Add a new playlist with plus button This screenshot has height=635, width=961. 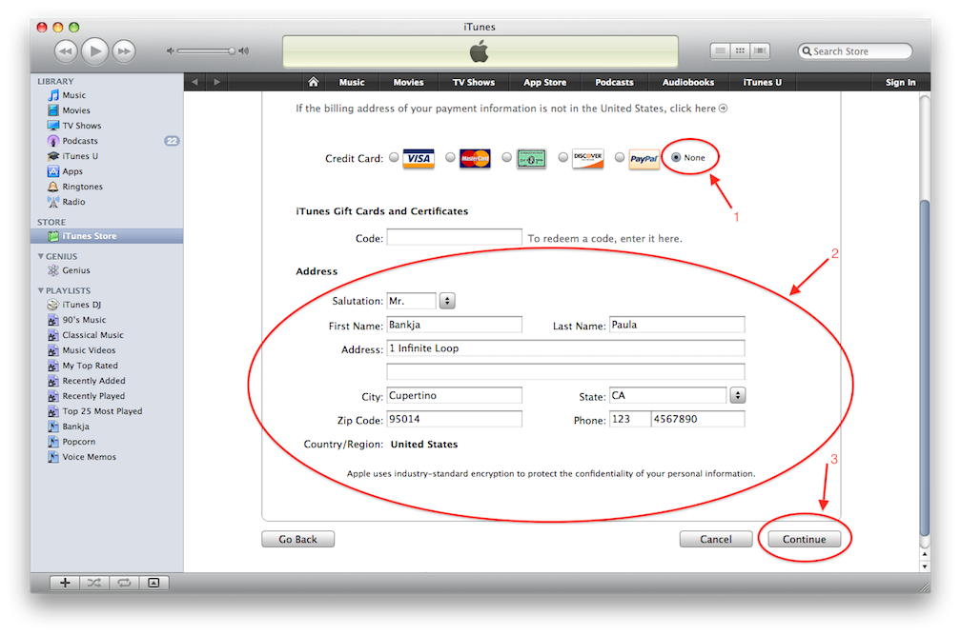tap(65, 583)
